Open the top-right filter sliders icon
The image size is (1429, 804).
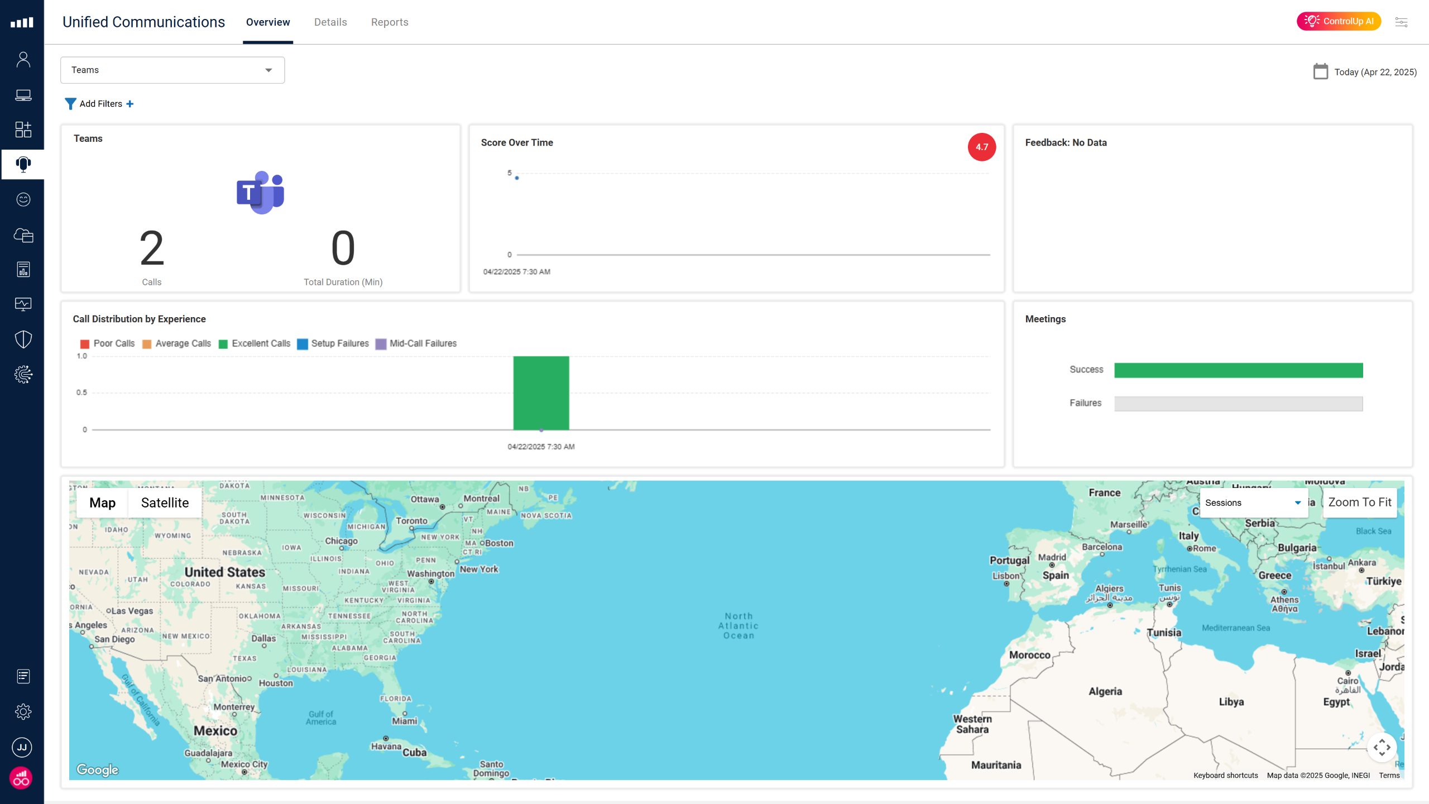point(1401,22)
